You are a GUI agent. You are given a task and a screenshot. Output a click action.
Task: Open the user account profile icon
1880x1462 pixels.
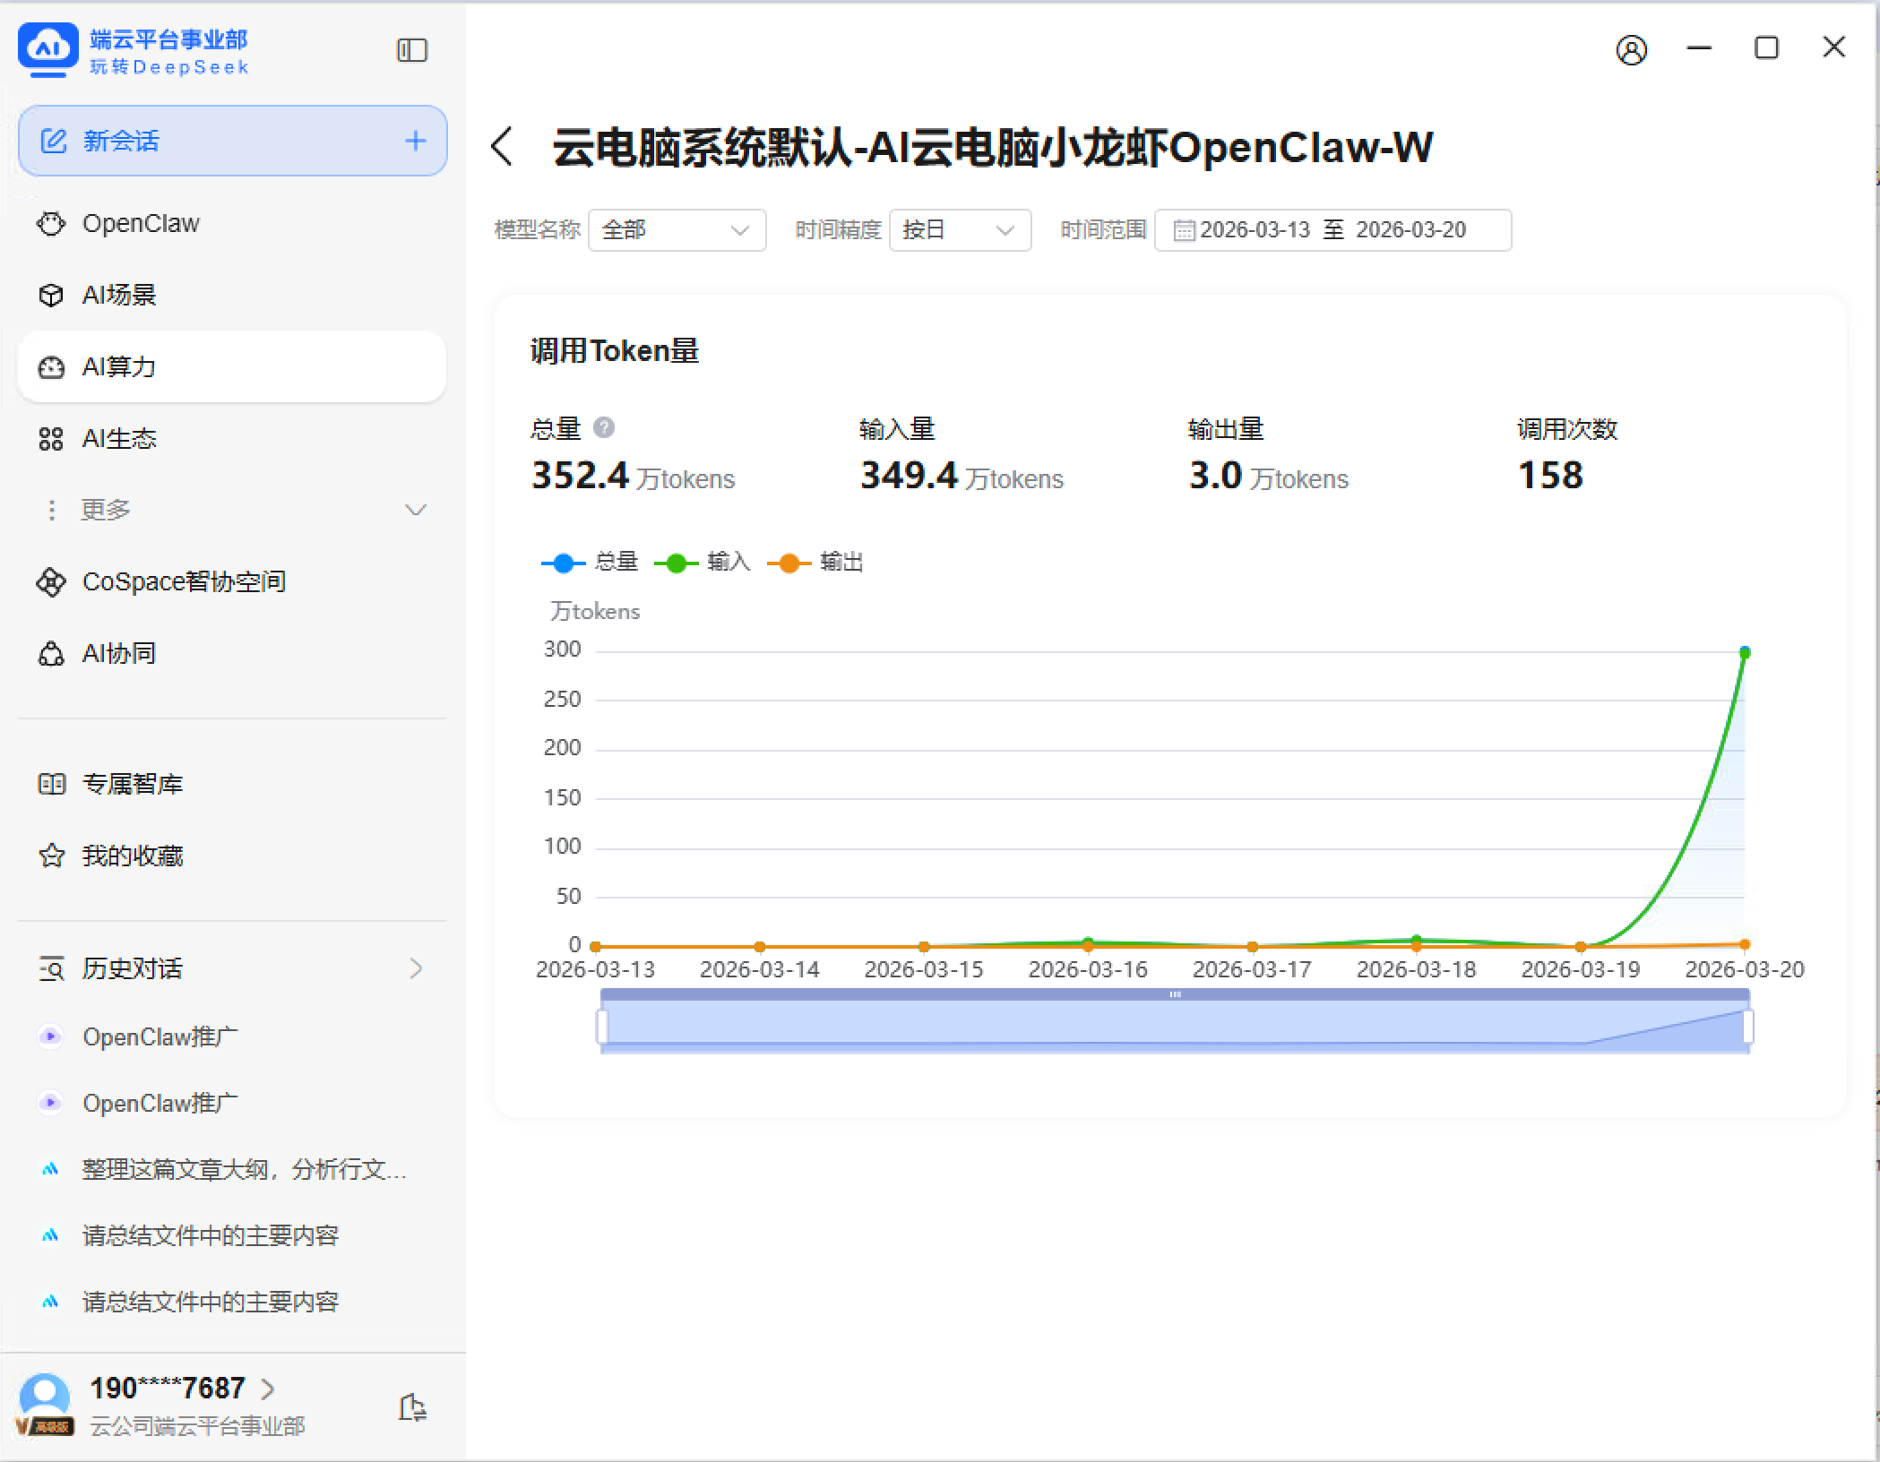point(1631,50)
